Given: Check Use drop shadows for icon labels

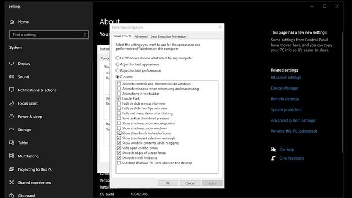Looking at the screenshot, I should (119, 163).
